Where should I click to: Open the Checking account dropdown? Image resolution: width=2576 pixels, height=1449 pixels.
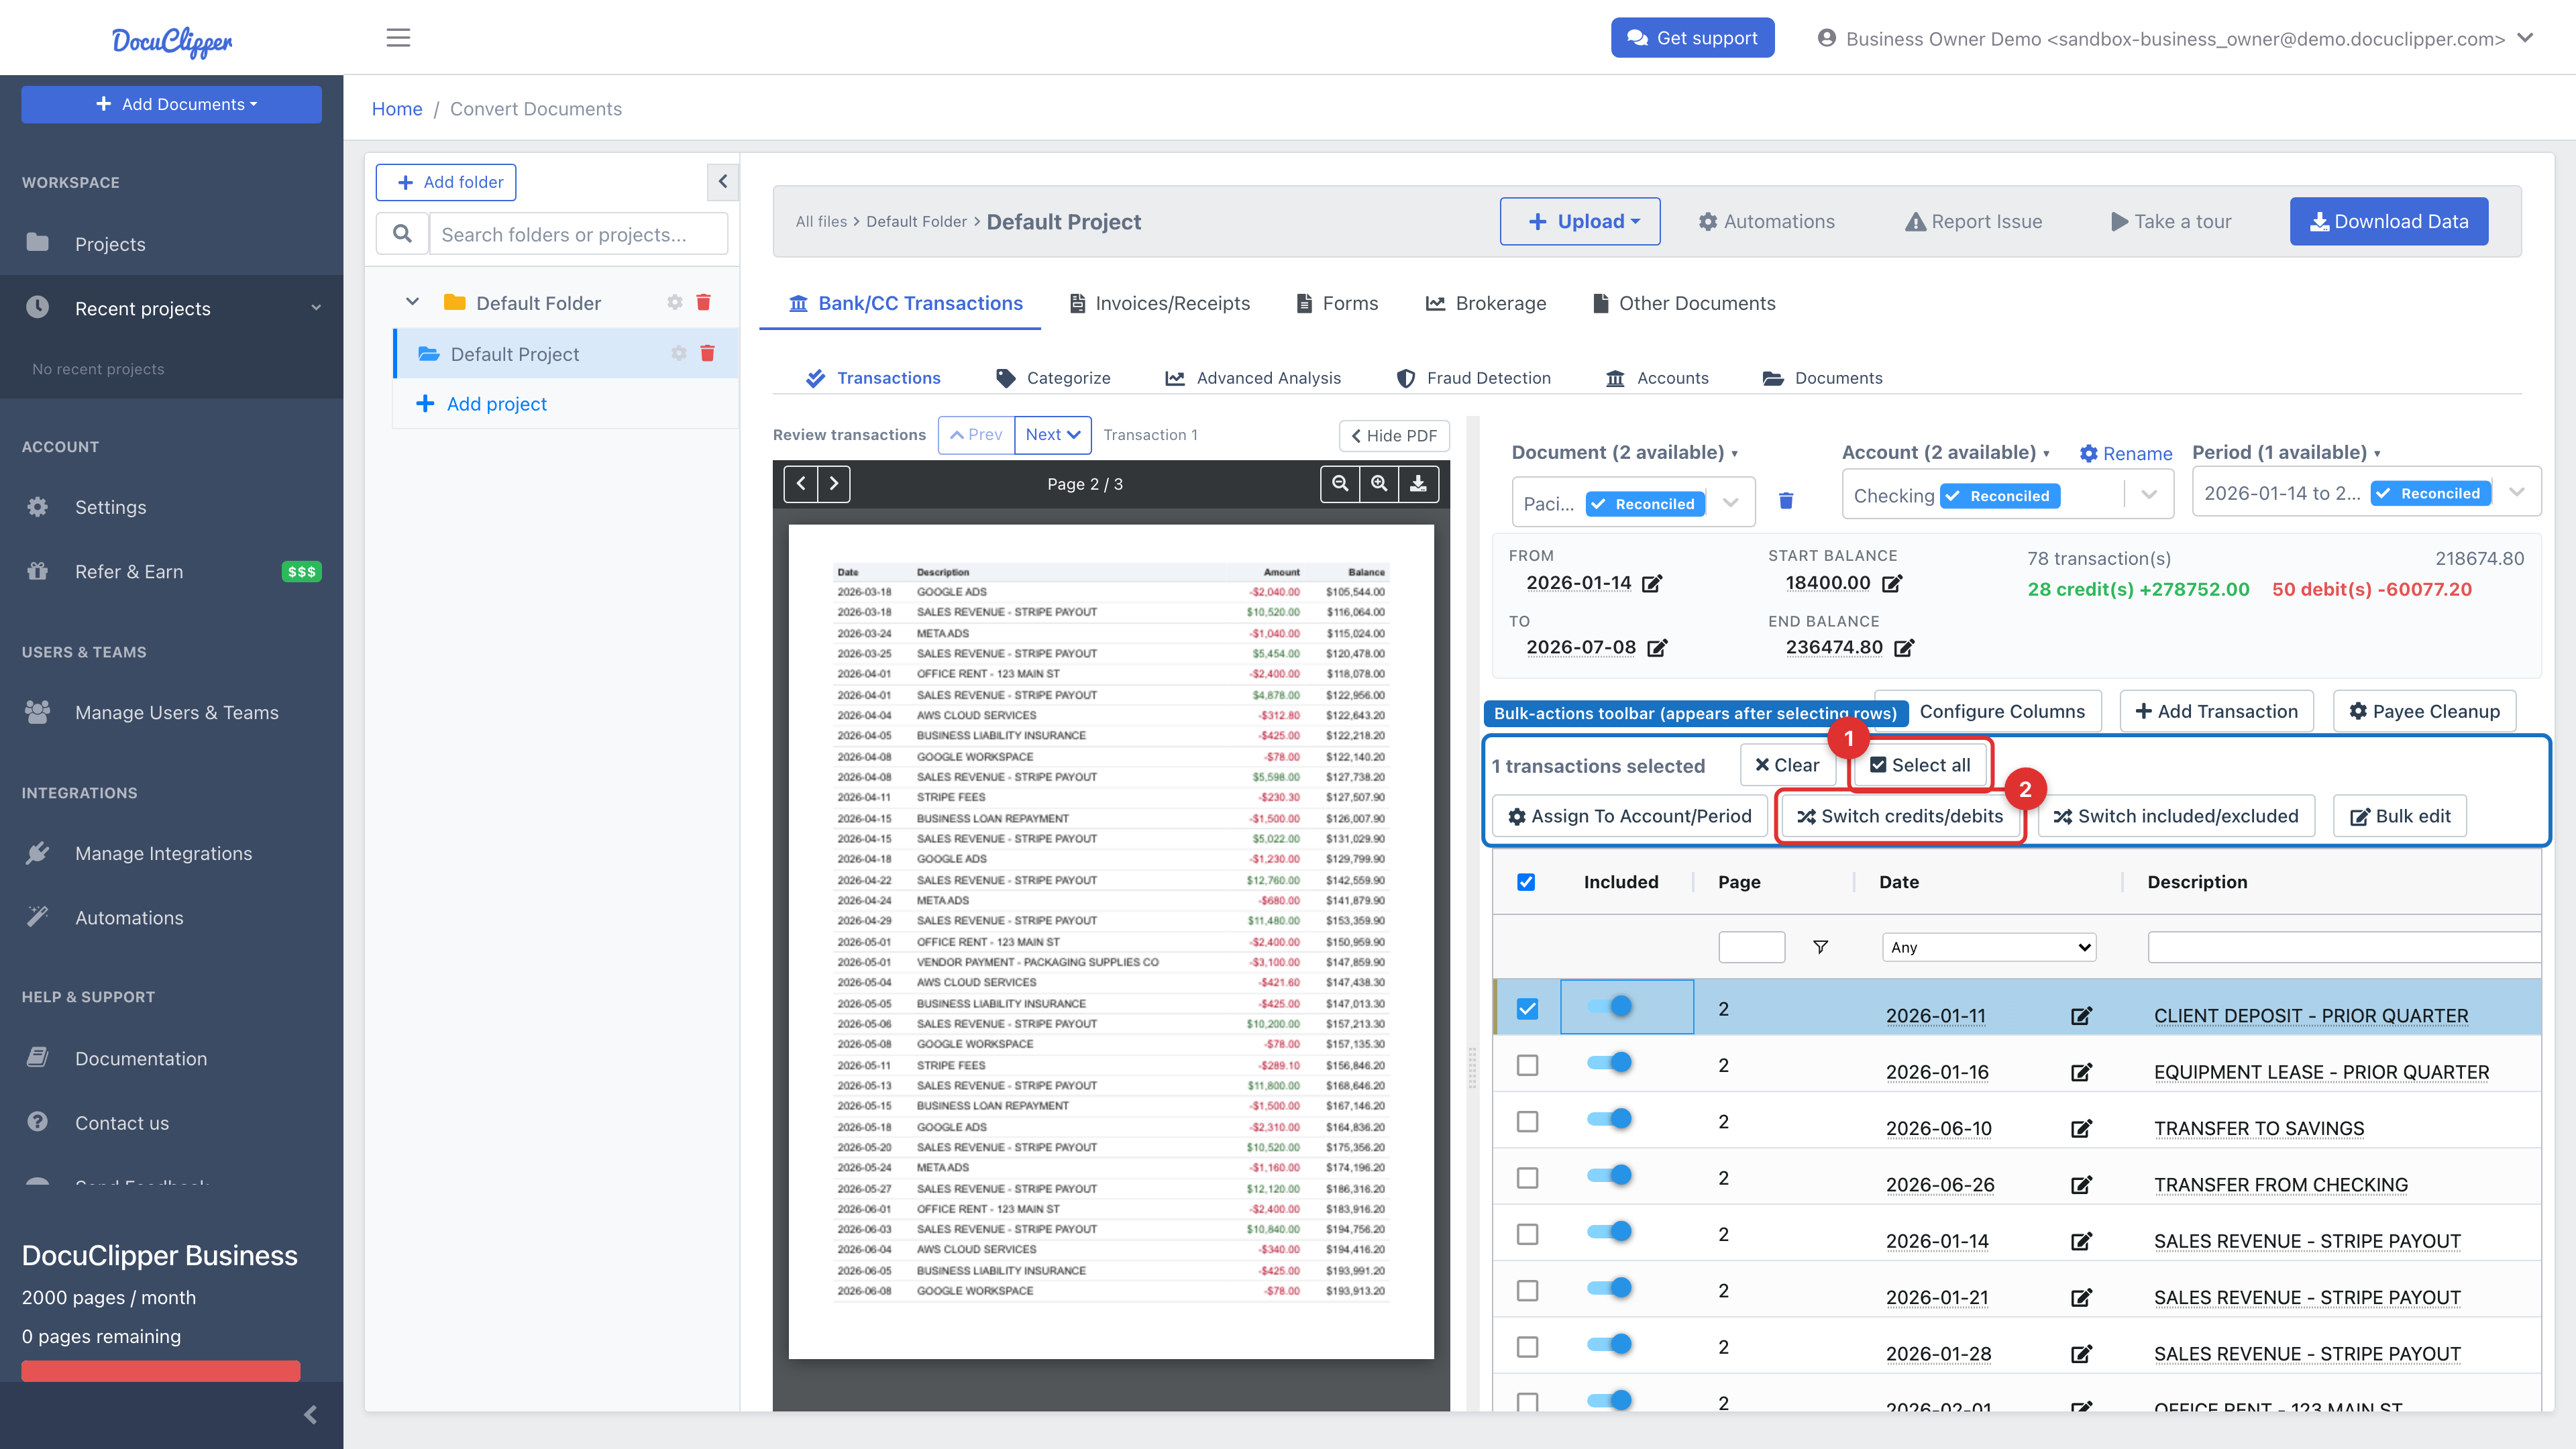(2008, 495)
